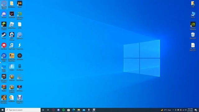Open Spotify from the taskbar

pos(63,110)
